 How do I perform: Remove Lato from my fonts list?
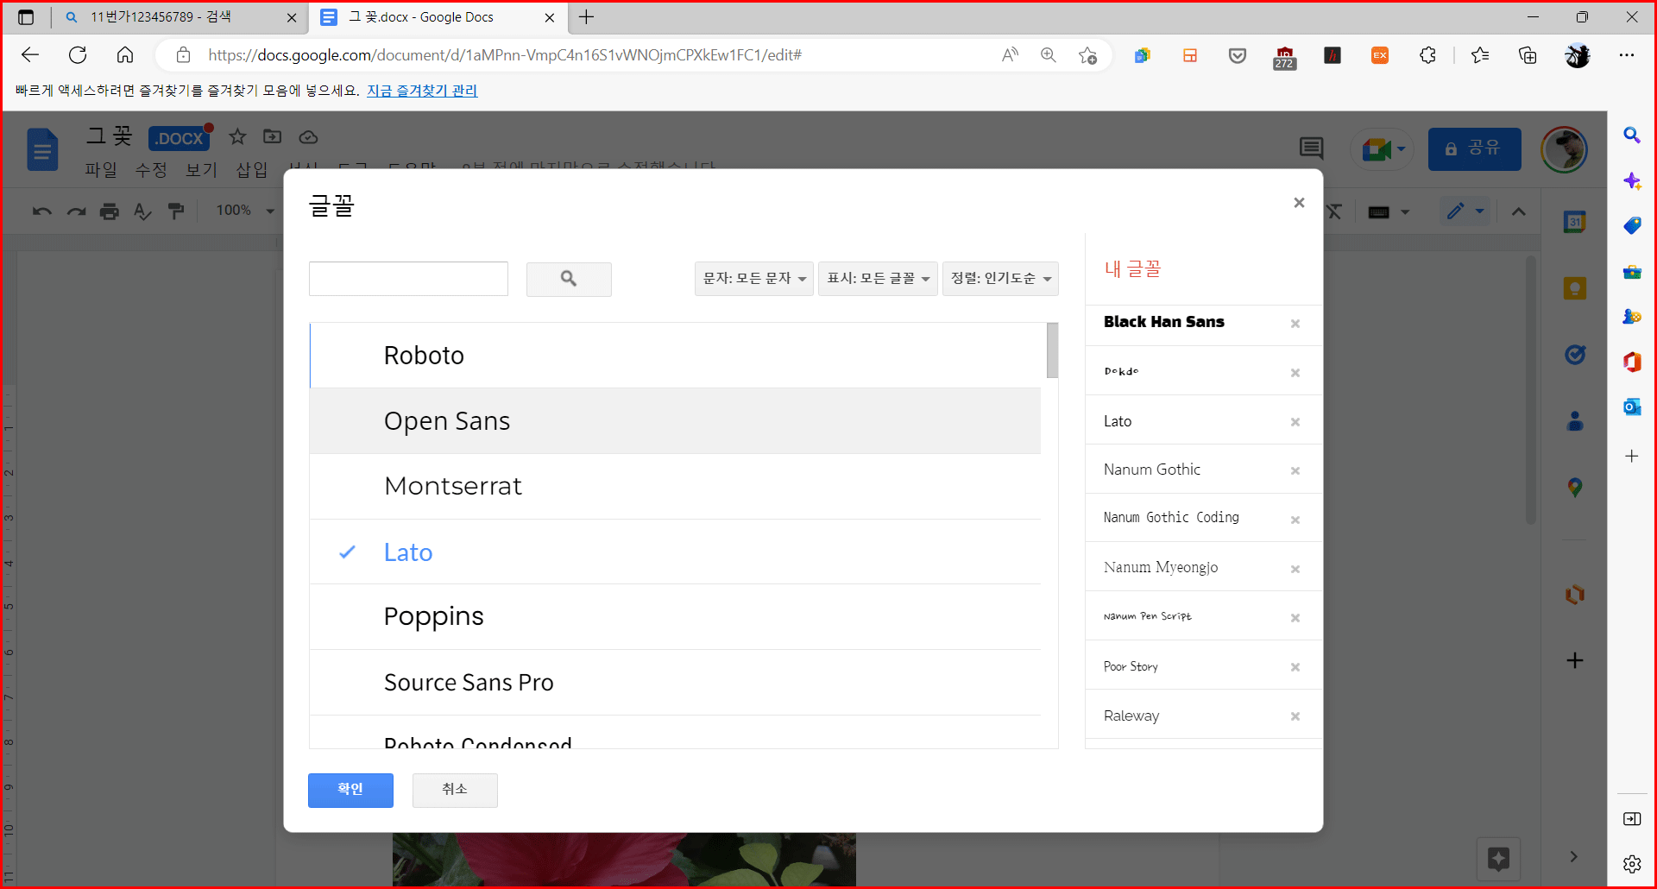1295,422
